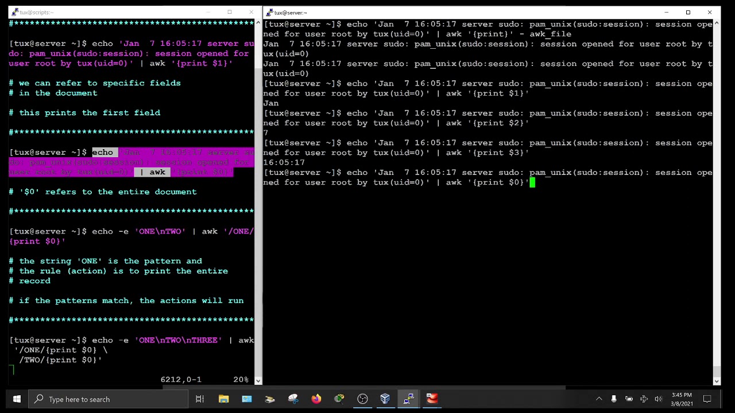Click '# record' comment in left terminal
The width and height of the screenshot is (735, 413).
(x=30, y=281)
